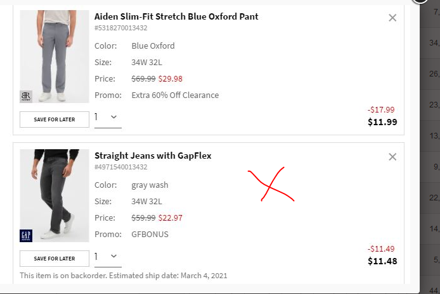Save Straight Jeans for later
Image resolution: width=440 pixels, height=294 pixels.
pos(55,259)
